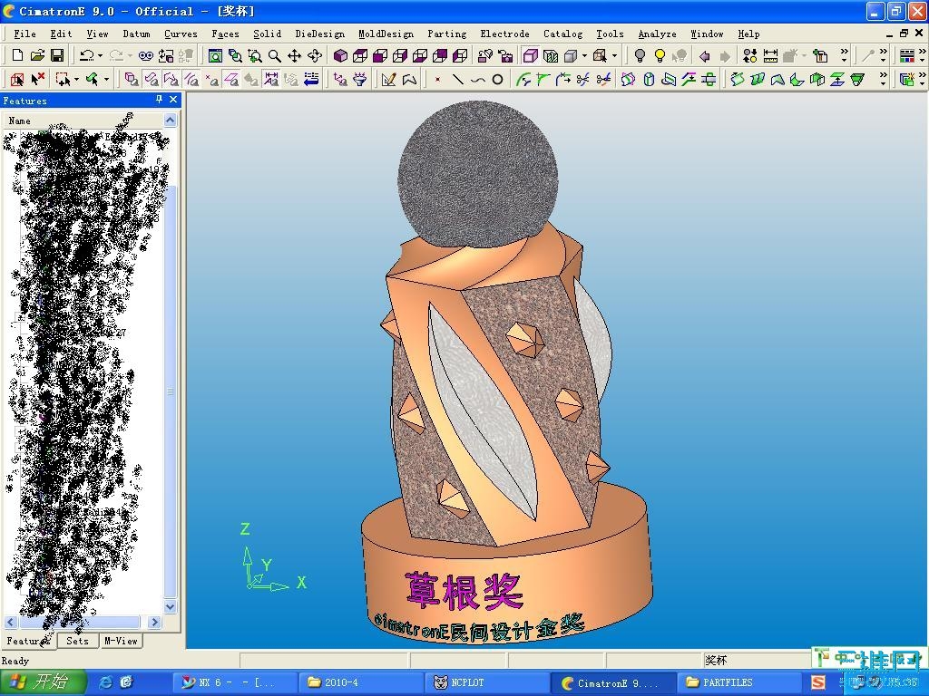Click the Measure ruler icon
This screenshot has height=696, width=929.
point(770,55)
